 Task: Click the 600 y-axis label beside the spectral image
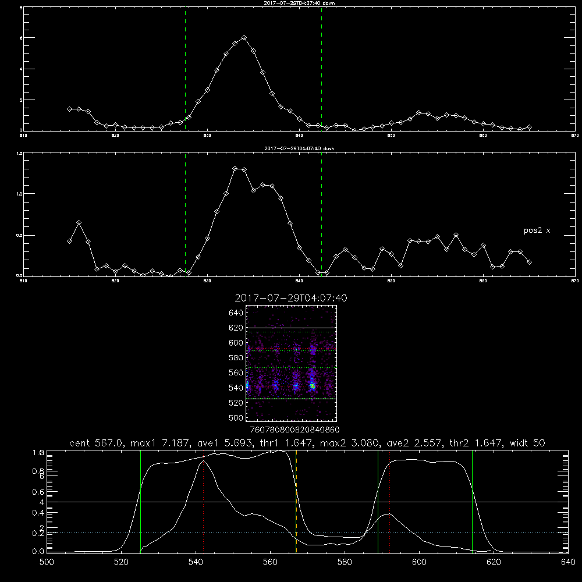pos(236,343)
